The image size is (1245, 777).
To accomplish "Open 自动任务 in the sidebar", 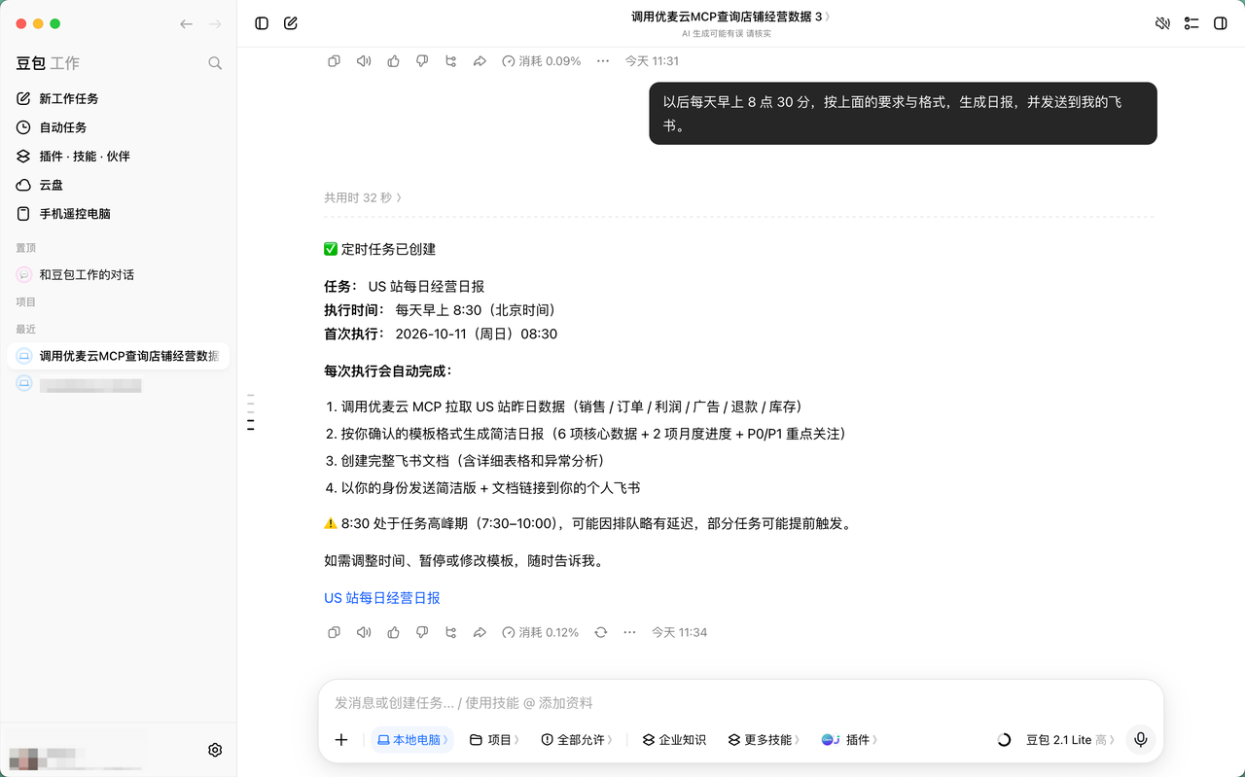I will (119, 127).
